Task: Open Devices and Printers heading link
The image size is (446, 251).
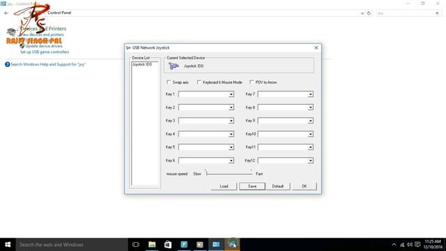Action: pyautogui.click(x=43, y=29)
